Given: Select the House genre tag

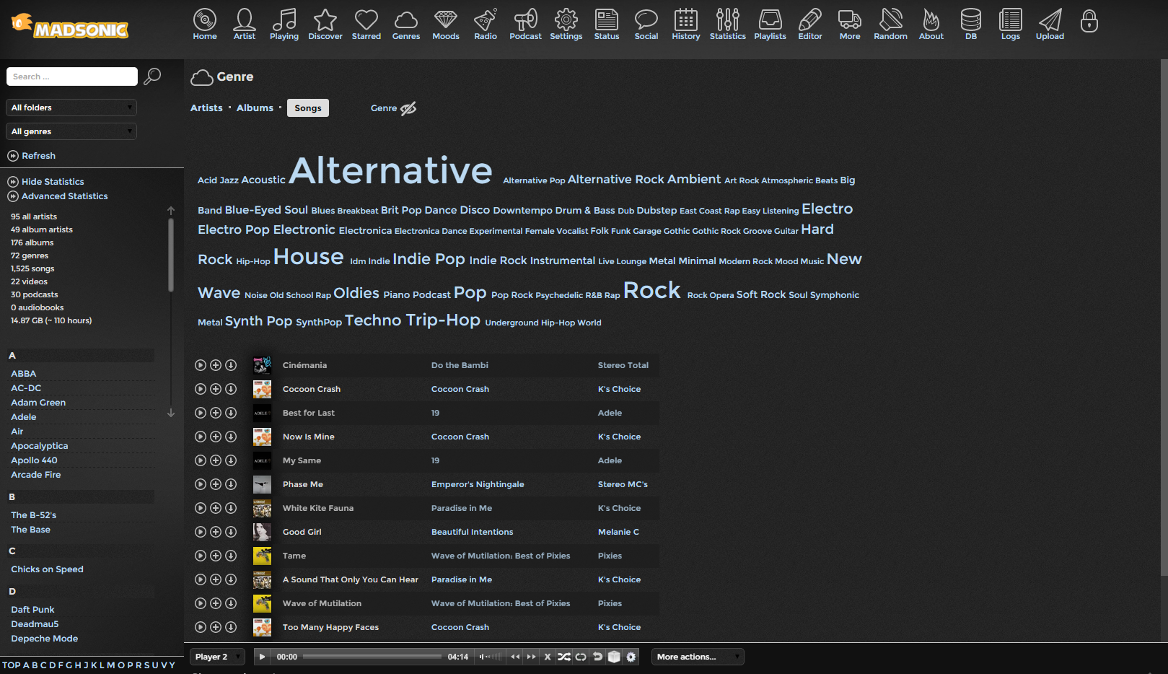Looking at the screenshot, I should tap(308, 257).
